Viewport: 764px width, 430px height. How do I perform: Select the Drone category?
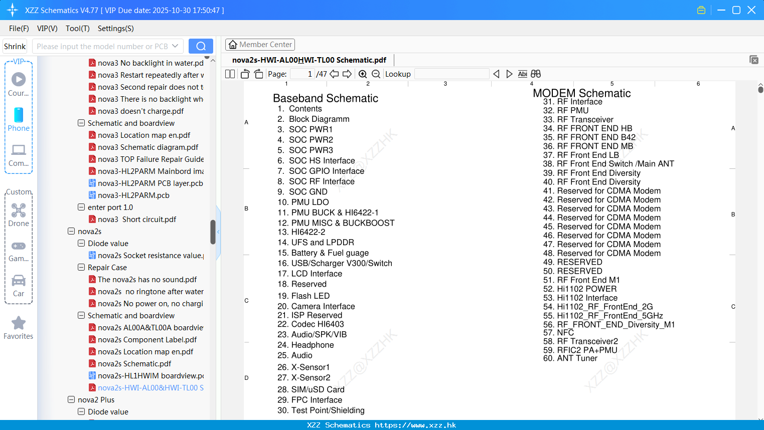pyautogui.click(x=19, y=215)
